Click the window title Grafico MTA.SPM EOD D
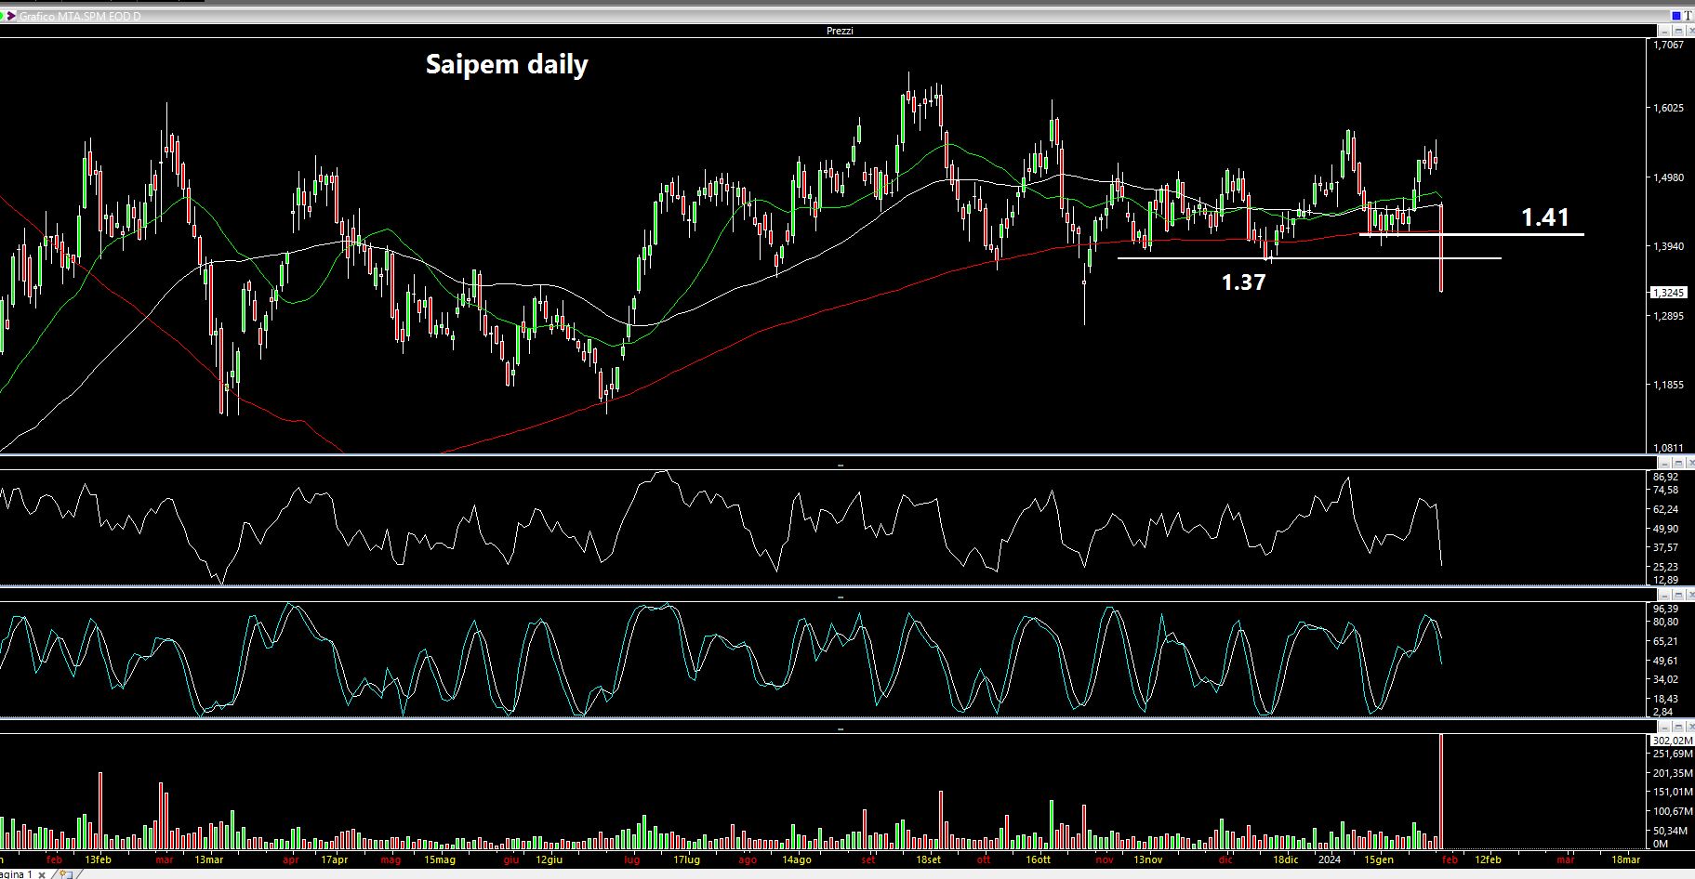This screenshot has height=879, width=1695. pos(80,17)
